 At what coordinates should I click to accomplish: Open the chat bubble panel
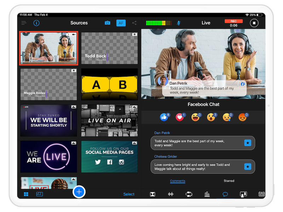click(x=225, y=194)
